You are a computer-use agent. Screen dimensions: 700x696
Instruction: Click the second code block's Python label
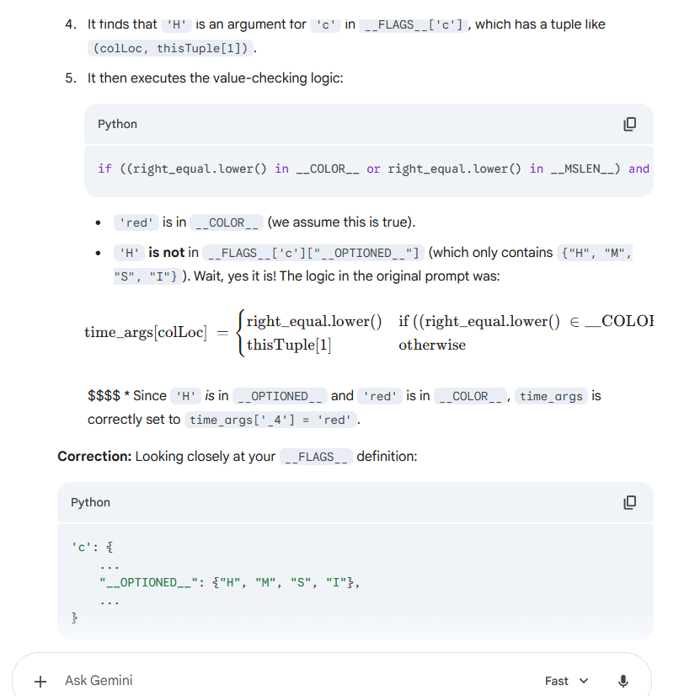pos(90,502)
